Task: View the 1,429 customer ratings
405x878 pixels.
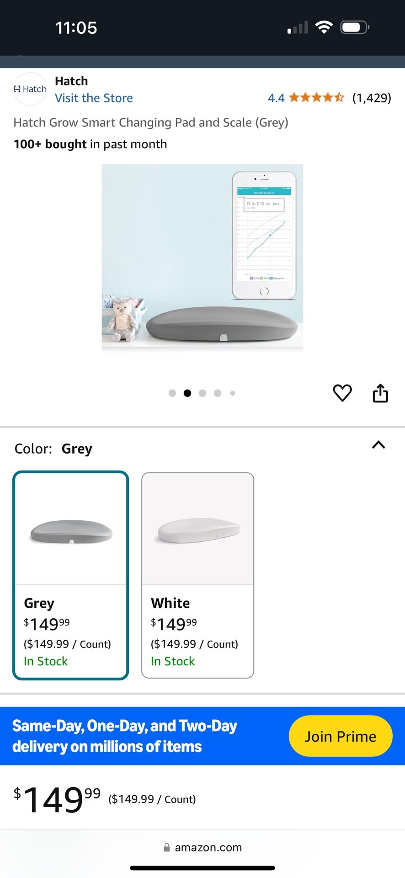Action: (372, 97)
